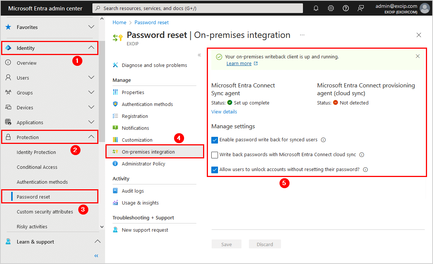433x264 pixels.
Task: Dismiss the writeback client running banner
Action: tap(418, 57)
